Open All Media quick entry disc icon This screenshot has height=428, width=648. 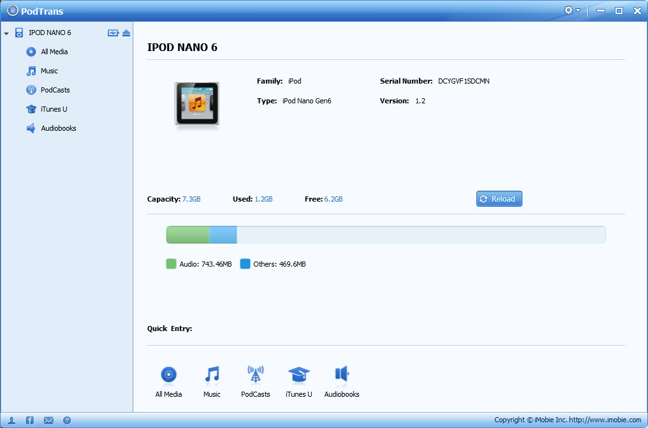tap(168, 374)
